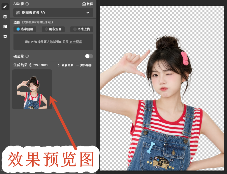The image size is (227, 174).
Task: Select the 选中图层 radio option
Action: click(x=25, y=29)
